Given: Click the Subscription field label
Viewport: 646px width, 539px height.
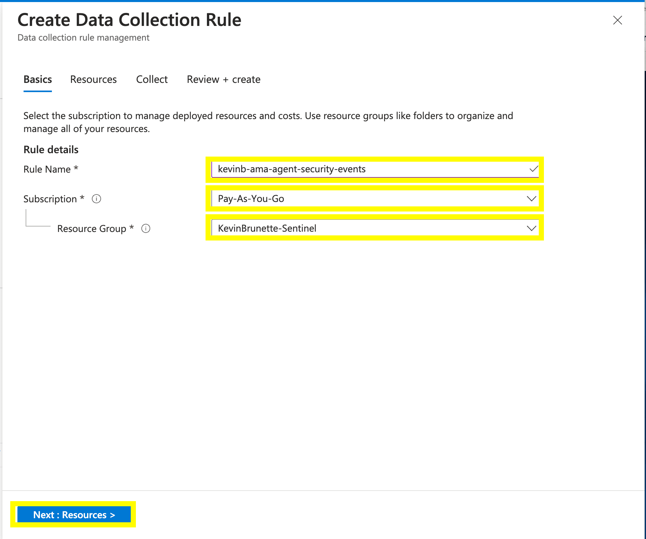Looking at the screenshot, I should coord(50,199).
